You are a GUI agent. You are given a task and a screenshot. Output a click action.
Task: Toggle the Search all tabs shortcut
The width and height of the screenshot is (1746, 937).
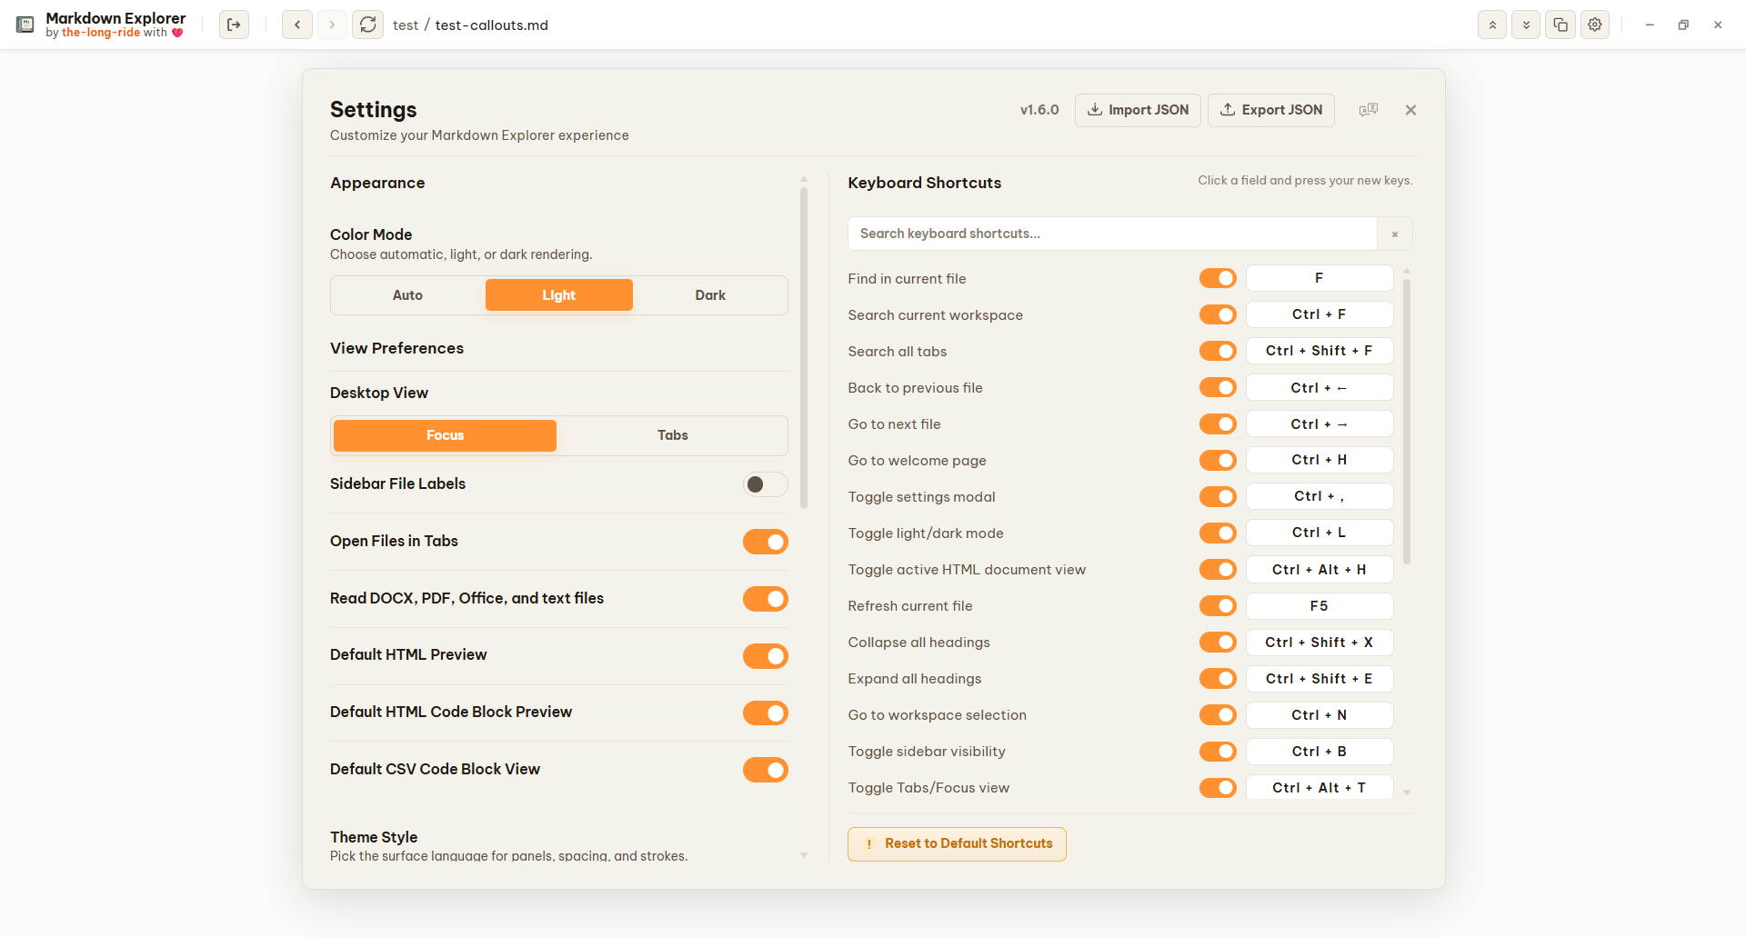pos(1218,351)
